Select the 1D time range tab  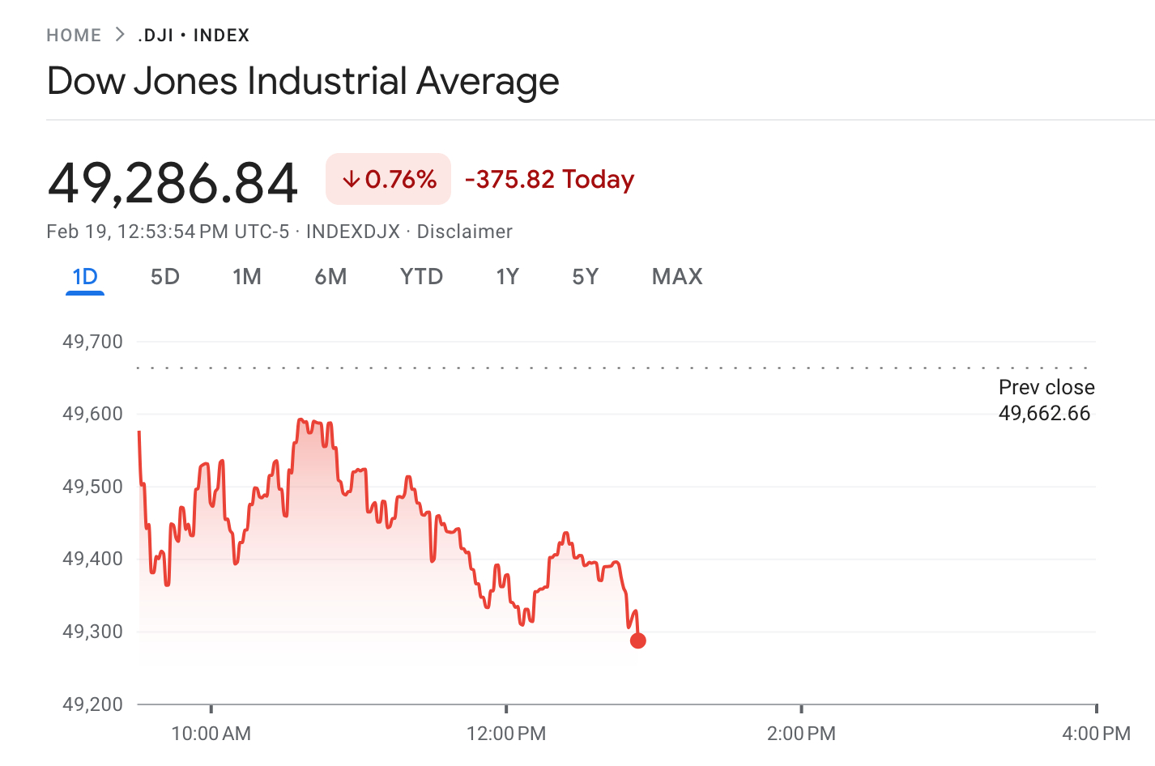85,277
